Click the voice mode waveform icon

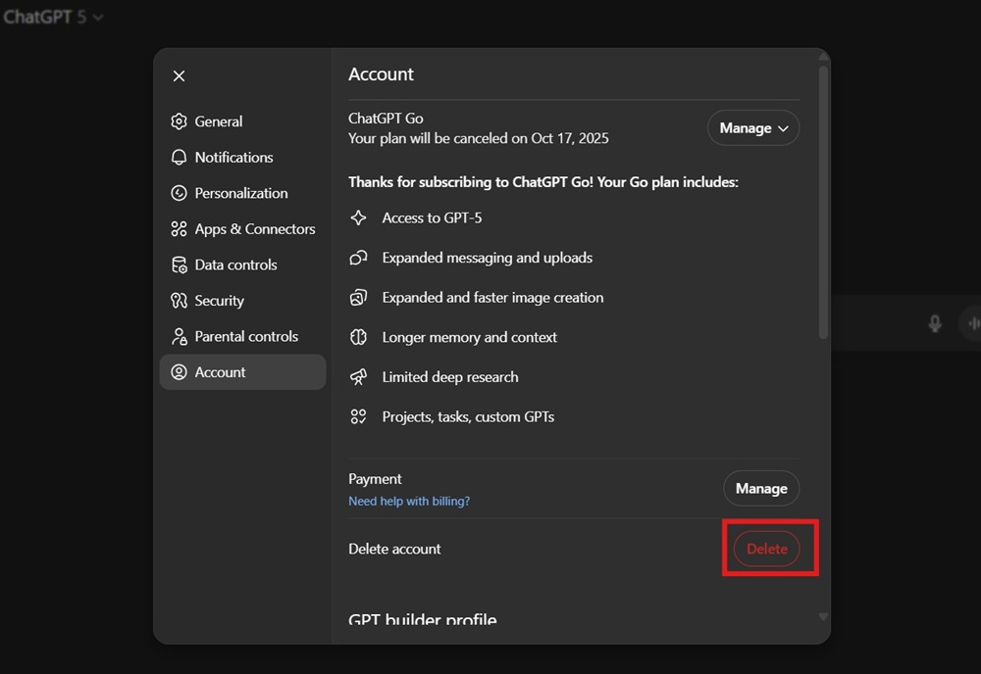pyautogui.click(x=973, y=323)
